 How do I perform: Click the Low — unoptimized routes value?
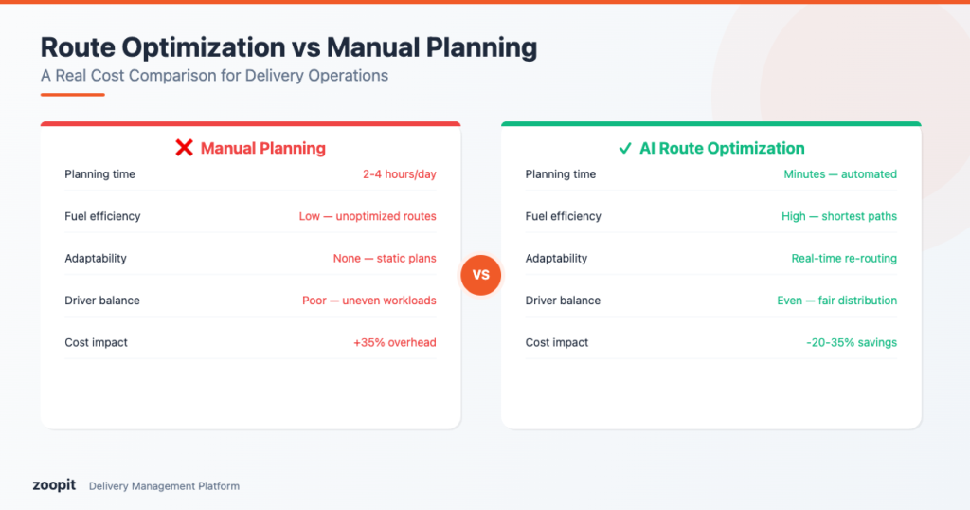point(368,216)
